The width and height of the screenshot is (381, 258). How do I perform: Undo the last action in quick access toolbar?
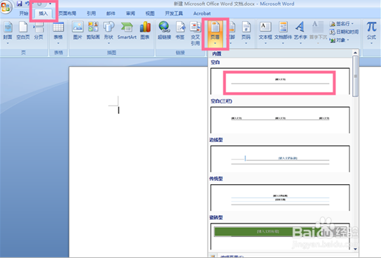tap(27, 4)
